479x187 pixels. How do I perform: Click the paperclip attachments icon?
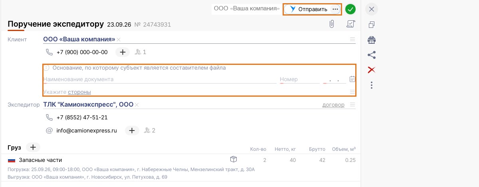click(x=331, y=24)
